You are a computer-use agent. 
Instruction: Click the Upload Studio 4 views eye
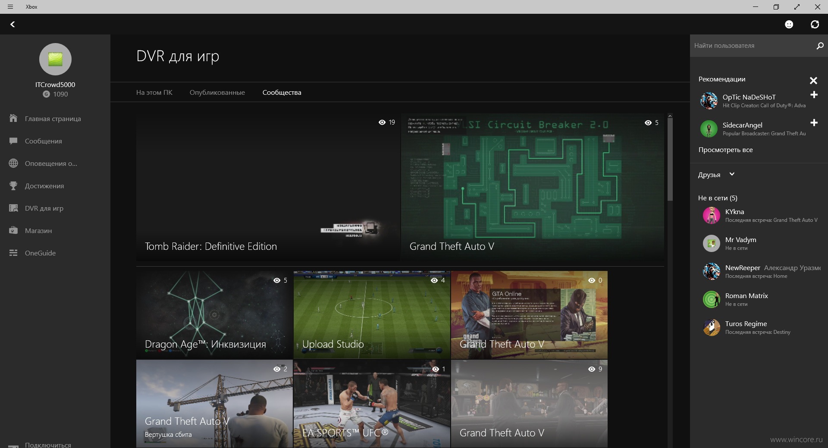[434, 280]
